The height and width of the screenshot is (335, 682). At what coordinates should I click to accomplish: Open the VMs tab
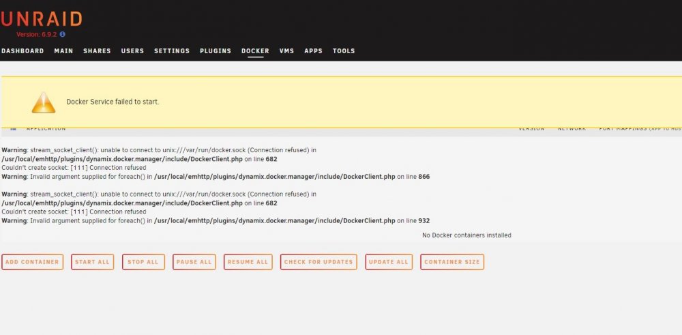[286, 51]
